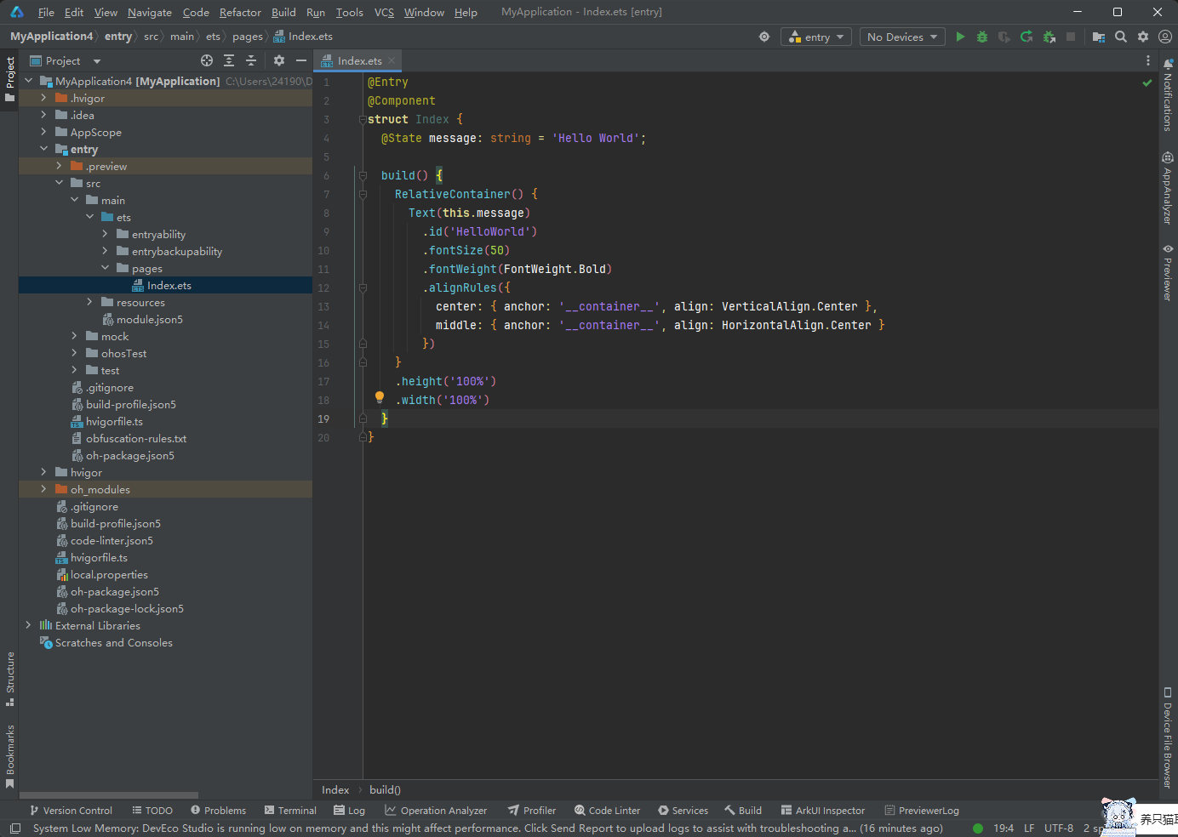
Task: Switch to the Index.ets editor tab
Action: pyautogui.click(x=358, y=60)
